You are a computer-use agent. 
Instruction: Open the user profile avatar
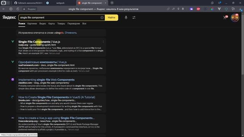tap(235, 18)
